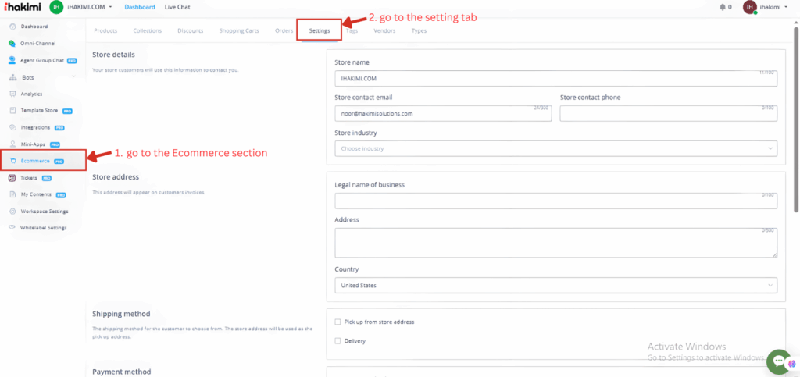The image size is (800, 377).
Task: Check the Delivery shipping option
Action: pos(337,340)
